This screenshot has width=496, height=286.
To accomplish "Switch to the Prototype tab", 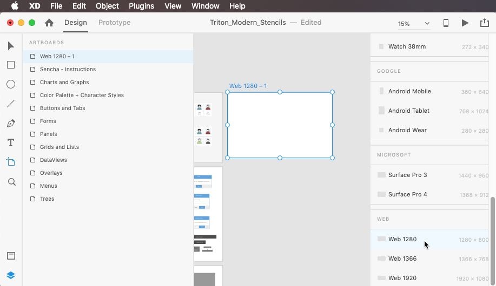I will click(114, 23).
